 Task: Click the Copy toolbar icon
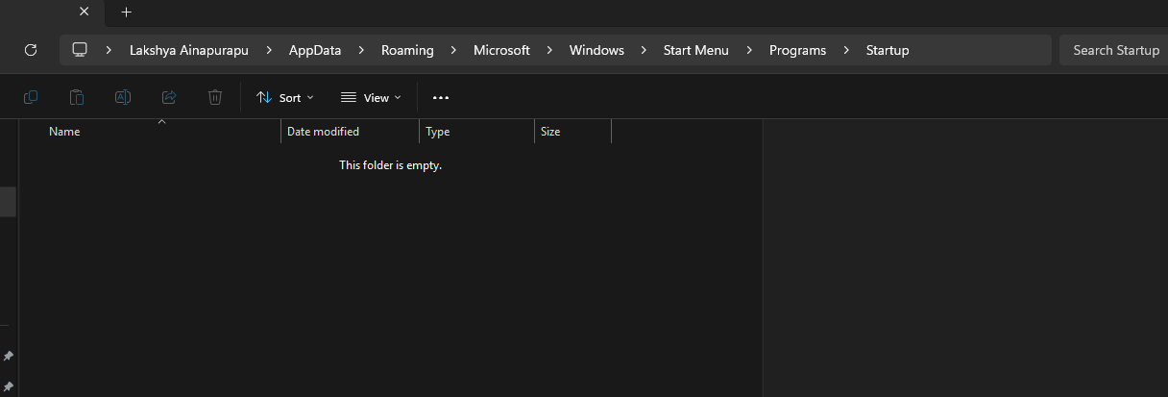point(31,97)
